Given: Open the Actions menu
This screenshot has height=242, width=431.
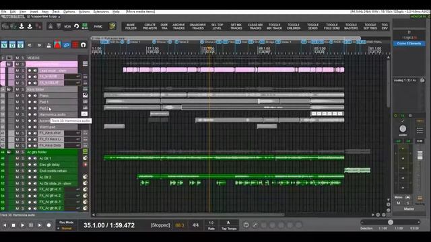Looking at the screenshot, I should [84, 11].
